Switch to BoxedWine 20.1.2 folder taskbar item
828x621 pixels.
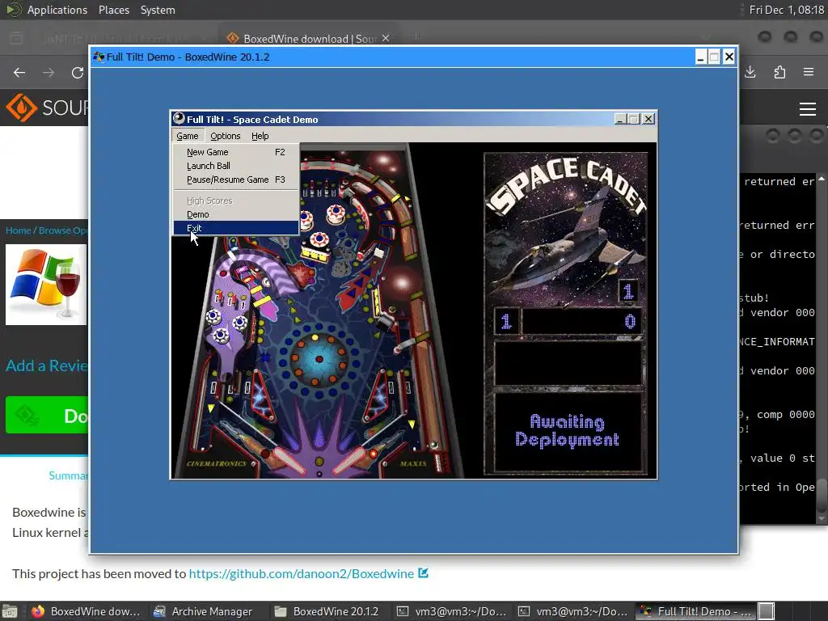(327, 611)
